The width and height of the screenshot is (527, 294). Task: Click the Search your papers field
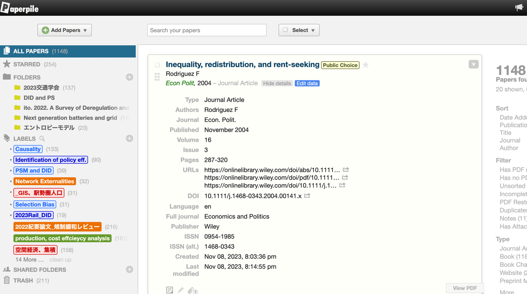pos(207,30)
